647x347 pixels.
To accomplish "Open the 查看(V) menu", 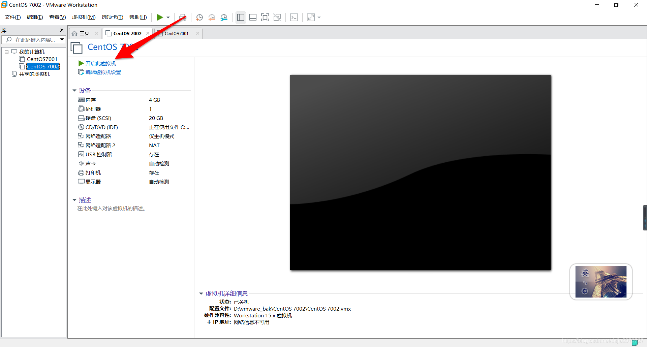I will coord(57,17).
